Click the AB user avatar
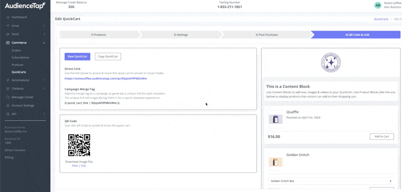The width and height of the screenshot is (402, 192). click(378, 5)
